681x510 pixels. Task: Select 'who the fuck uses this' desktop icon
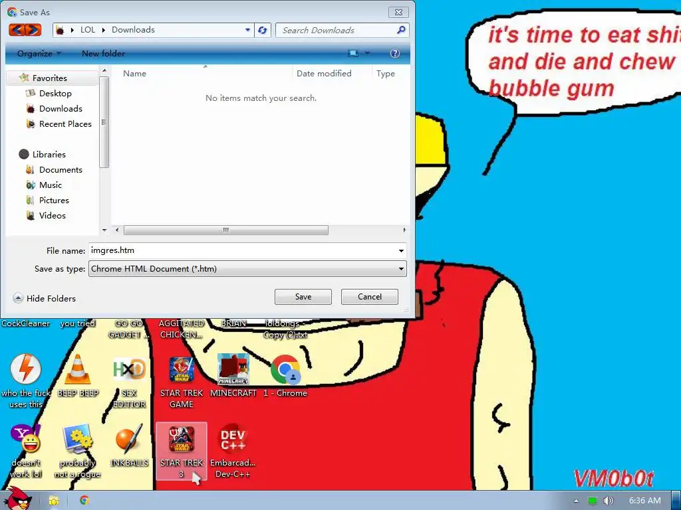(x=26, y=381)
